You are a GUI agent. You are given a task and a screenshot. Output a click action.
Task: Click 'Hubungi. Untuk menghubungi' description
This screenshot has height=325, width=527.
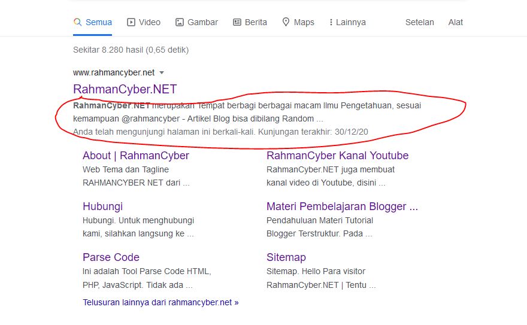click(138, 221)
